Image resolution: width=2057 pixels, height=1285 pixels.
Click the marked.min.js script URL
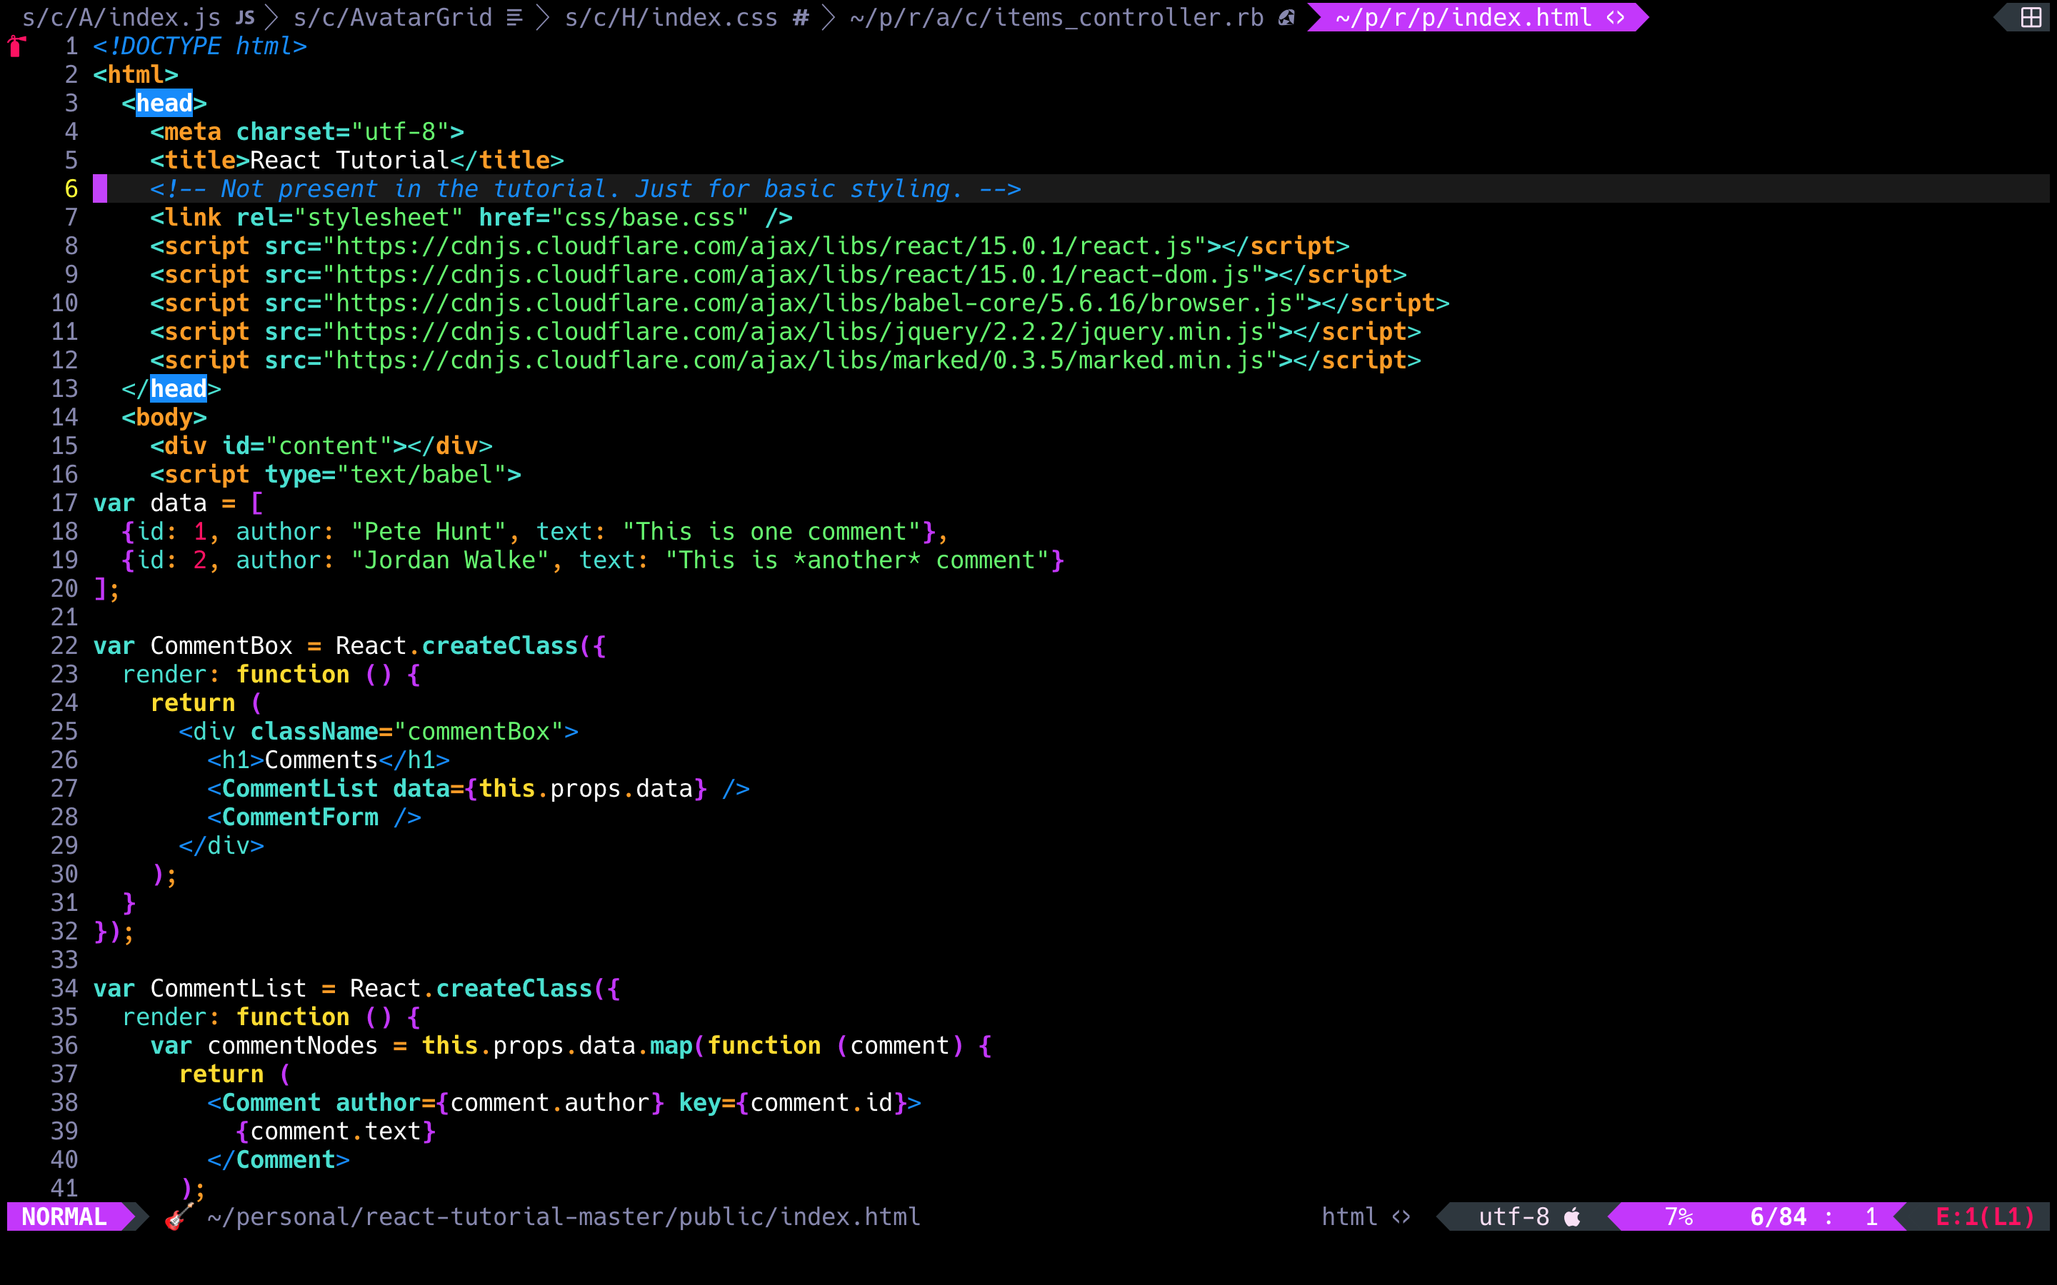800,361
